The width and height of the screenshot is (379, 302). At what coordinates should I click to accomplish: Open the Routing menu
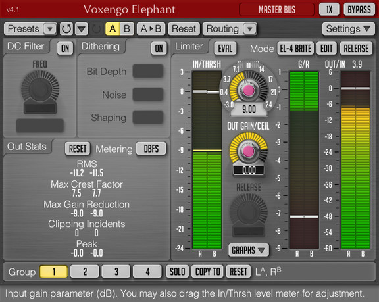(222, 29)
